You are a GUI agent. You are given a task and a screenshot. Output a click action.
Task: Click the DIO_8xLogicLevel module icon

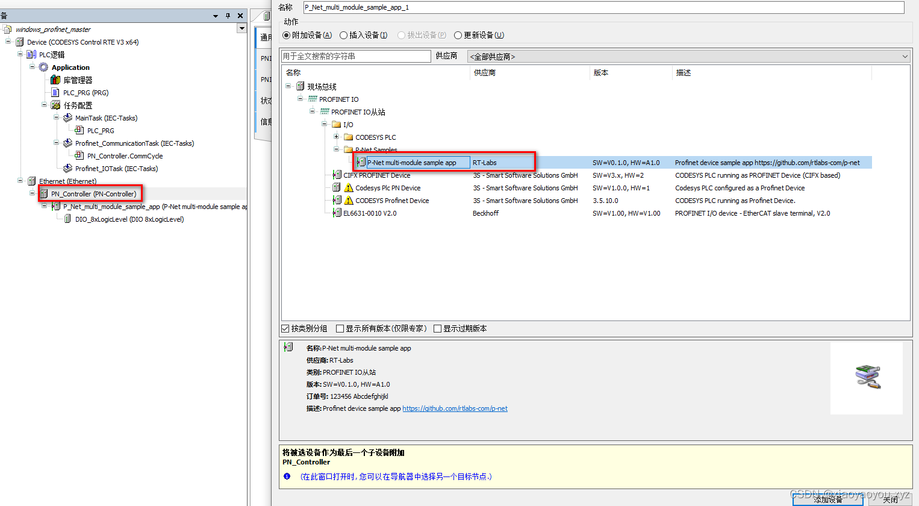[67, 219]
